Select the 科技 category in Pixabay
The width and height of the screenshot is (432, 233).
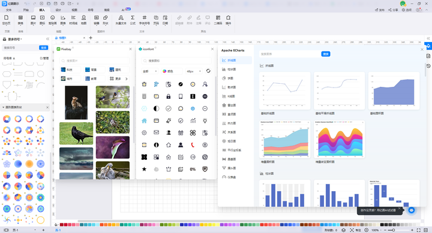pyautogui.click(x=70, y=69)
